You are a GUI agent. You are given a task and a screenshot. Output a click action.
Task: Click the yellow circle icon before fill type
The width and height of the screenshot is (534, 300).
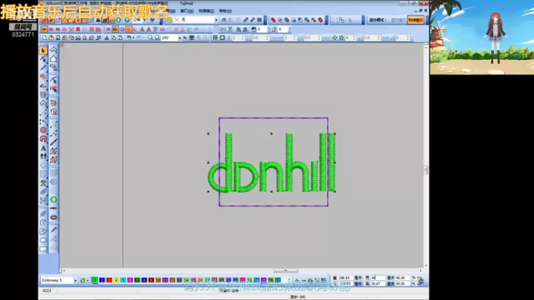point(170,20)
